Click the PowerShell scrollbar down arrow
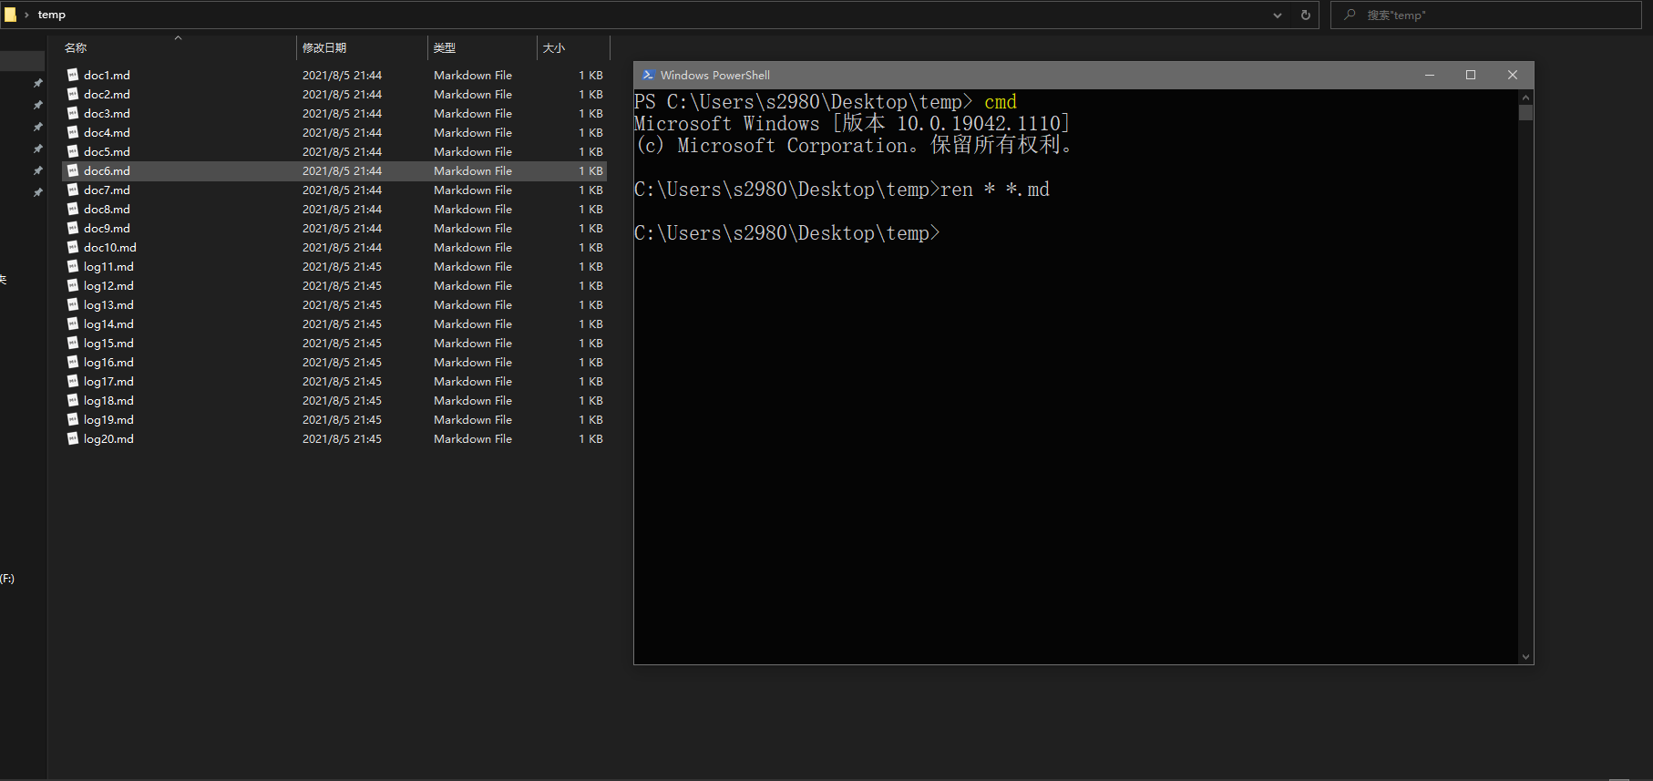Viewport: 1653px width, 781px height. coord(1525,657)
